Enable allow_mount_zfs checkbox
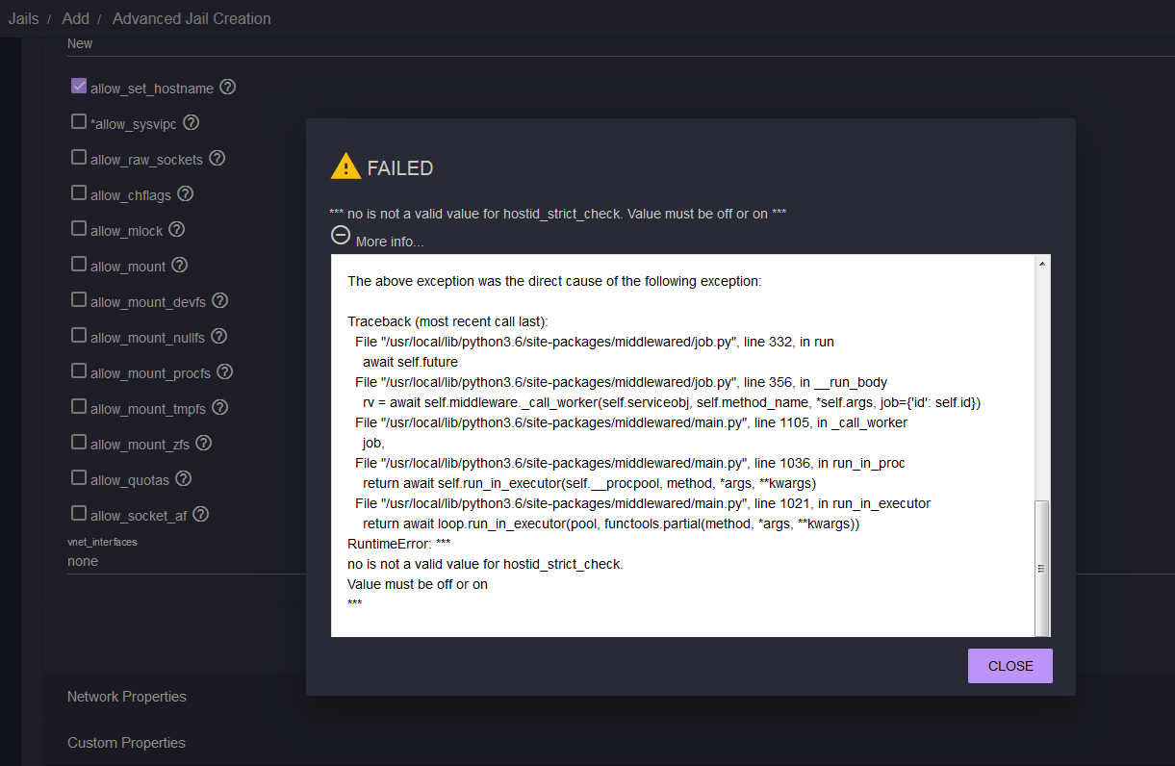The width and height of the screenshot is (1175, 766). tap(79, 443)
